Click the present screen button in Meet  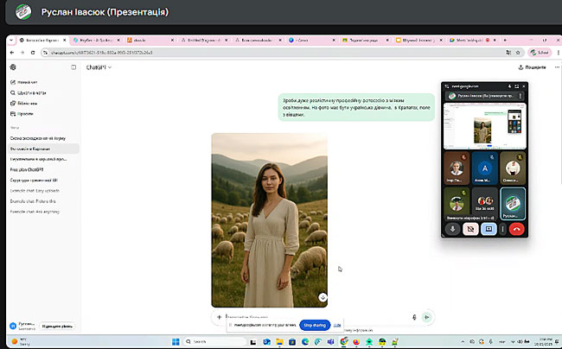(488, 230)
